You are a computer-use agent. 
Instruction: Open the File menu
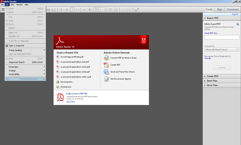tap(2, 5)
